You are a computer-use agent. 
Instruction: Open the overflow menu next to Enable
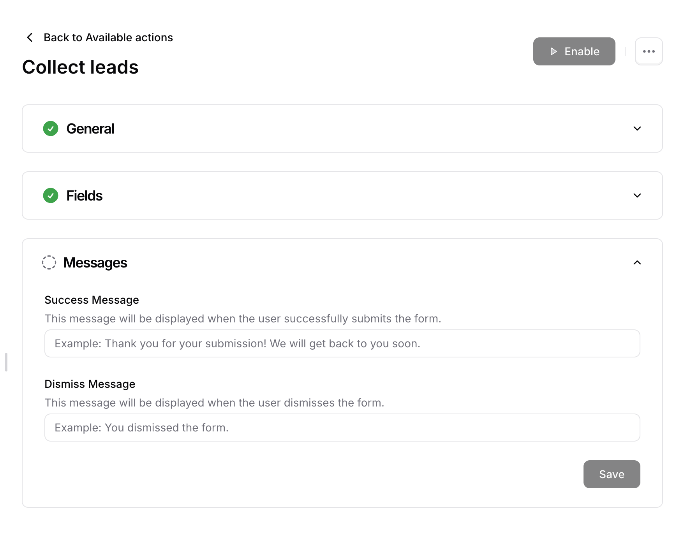649,51
